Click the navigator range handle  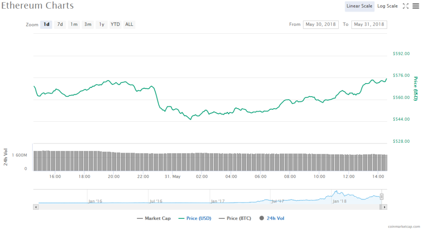click(x=382, y=197)
